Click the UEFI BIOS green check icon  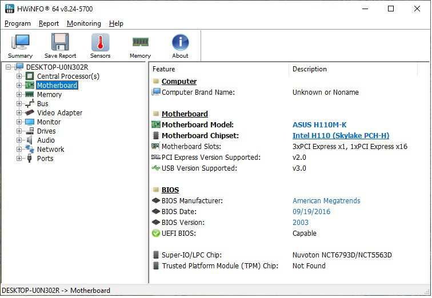(156, 233)
